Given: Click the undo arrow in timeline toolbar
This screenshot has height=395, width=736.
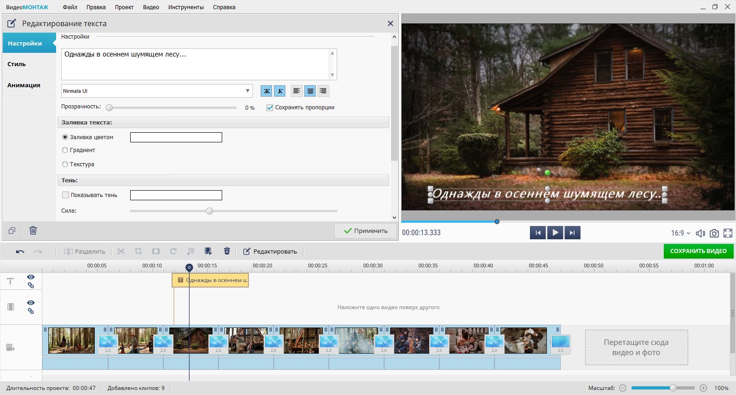Looking at the screenshot, I should 20,251.
